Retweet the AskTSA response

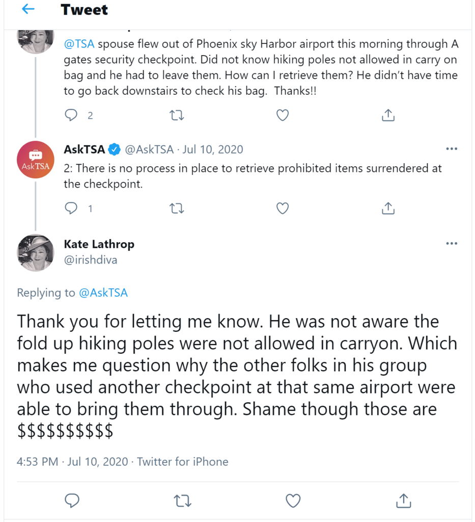[177, 208]
